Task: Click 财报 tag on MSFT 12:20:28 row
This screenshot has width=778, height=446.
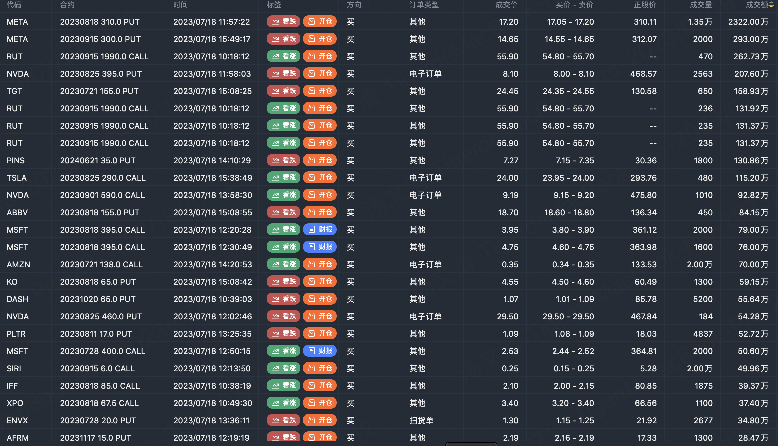Action: coord(320,230)
